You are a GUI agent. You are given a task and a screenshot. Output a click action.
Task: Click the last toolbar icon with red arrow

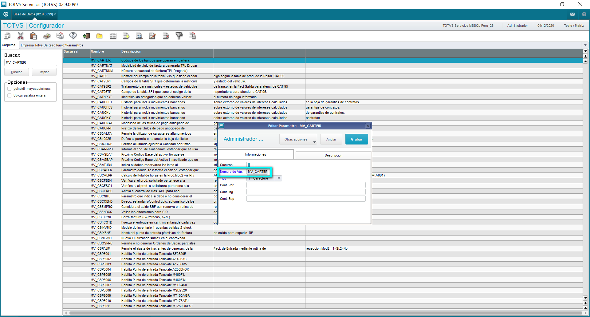click(192, 36)
